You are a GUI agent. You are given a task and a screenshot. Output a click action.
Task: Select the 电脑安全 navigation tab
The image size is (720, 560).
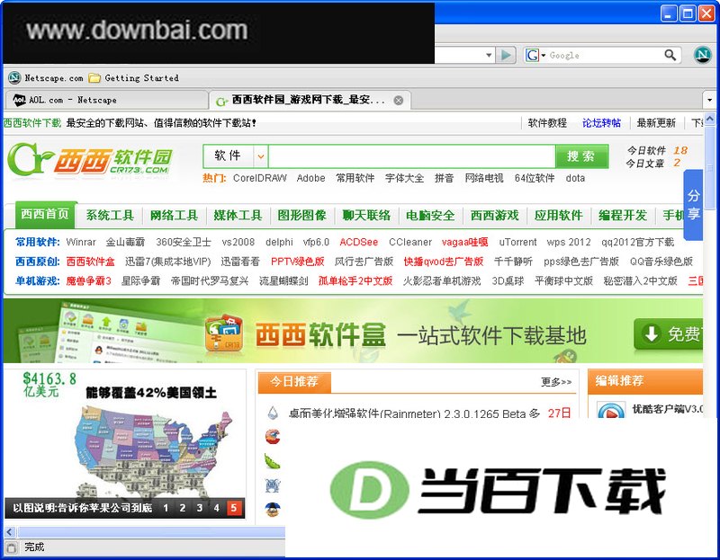click(x=430, y=215)
